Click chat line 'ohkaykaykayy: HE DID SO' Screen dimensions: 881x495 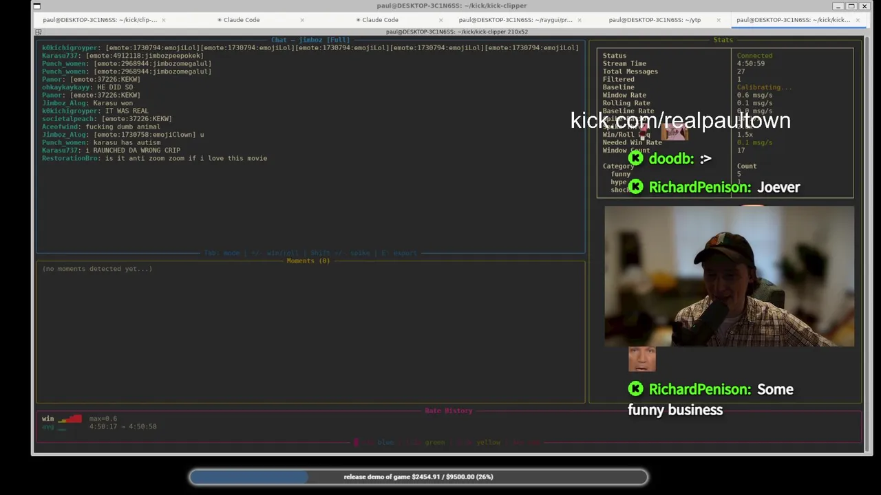(87, 87)
